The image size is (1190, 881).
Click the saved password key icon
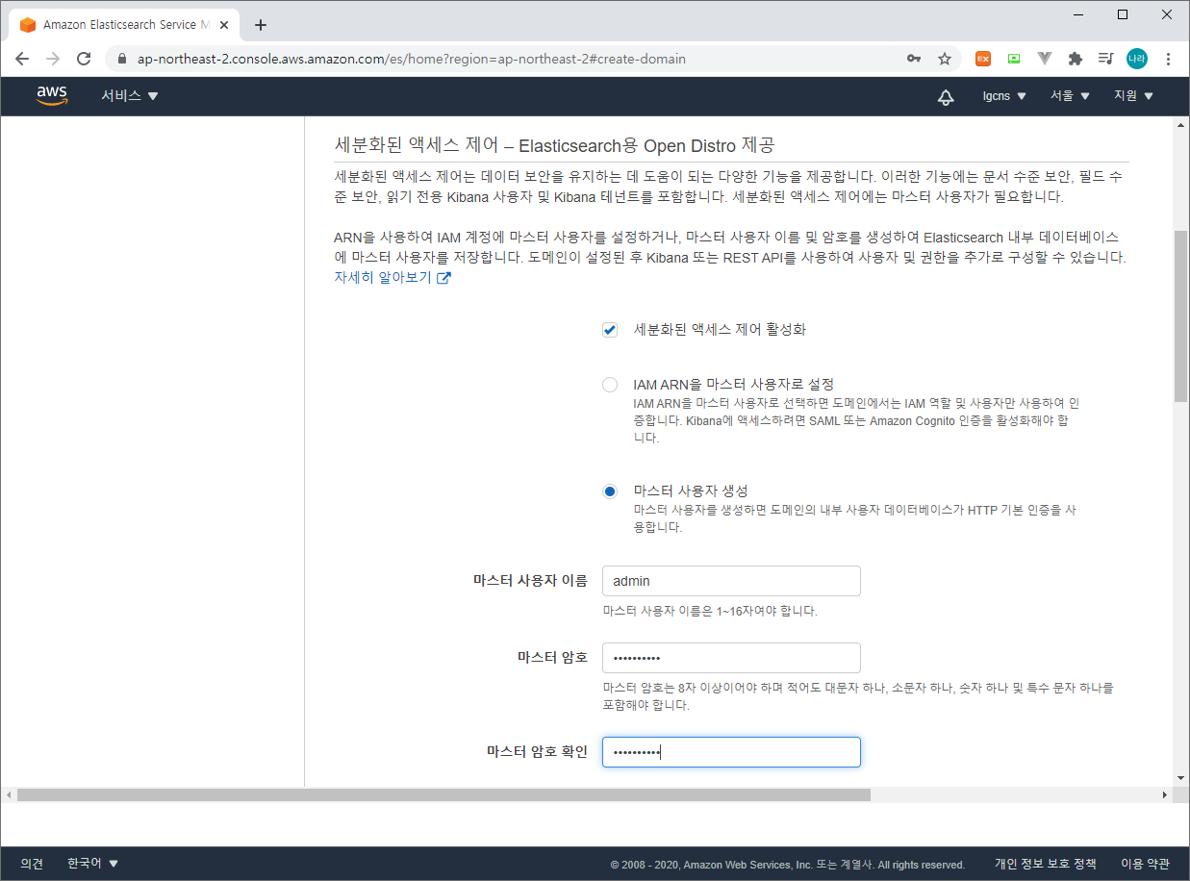(x=914, y=59)
